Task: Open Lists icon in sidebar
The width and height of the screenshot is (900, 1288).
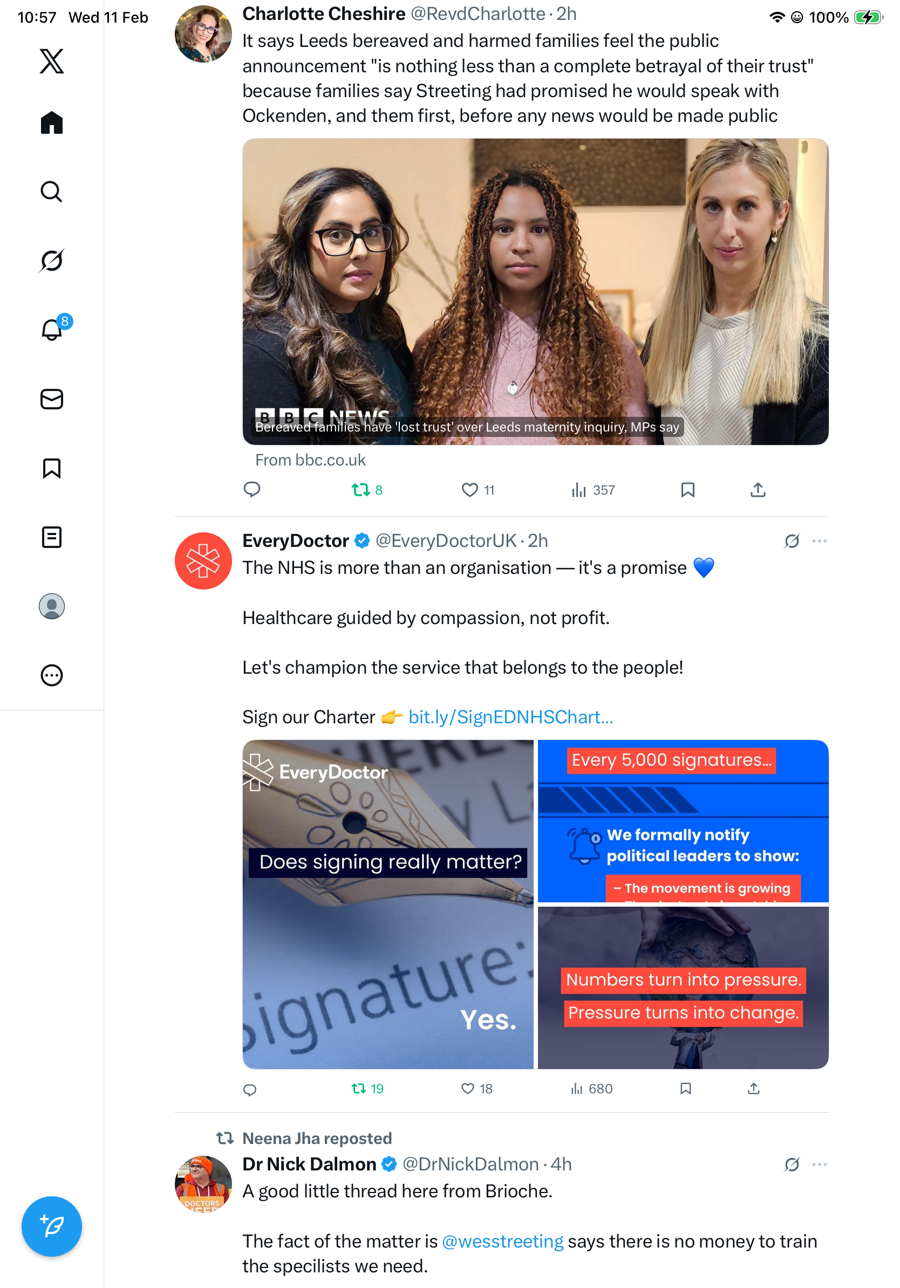Action: click(x=52, y=537)
